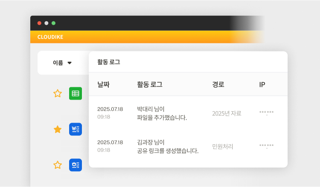
Task: Click the 날짜 column header
Action: pyautogui.click(x=104, y=84)
